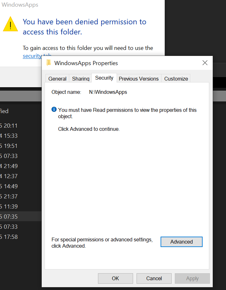Viewport: 226px width, 290px height.
Task: Select the Security tab
Action: [x=104, y=78]
